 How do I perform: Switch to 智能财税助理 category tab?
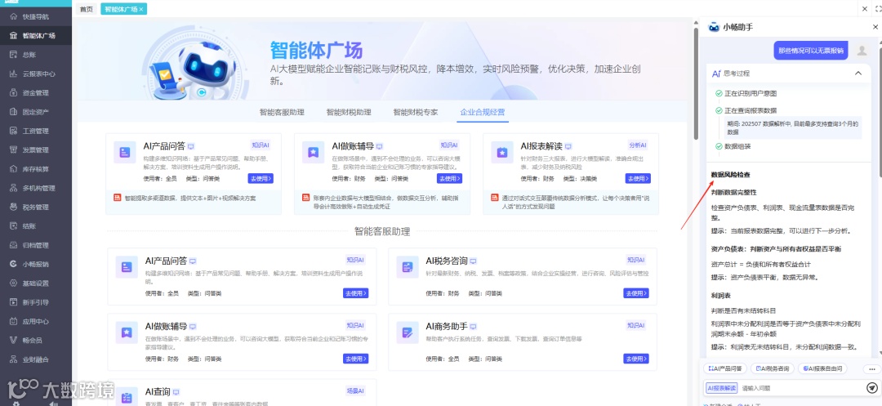(349, 112)
